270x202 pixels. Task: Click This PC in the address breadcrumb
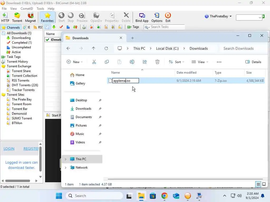[x=139, y=49]
